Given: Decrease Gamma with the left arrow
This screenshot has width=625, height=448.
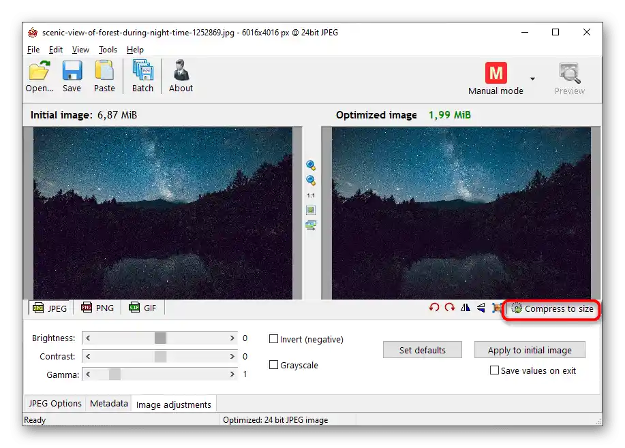Looking at the screenshot, I should [x=88, y=374].
